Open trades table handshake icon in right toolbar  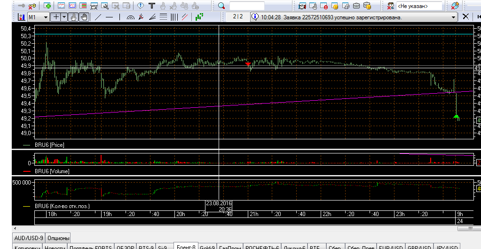tap(302, 6)
